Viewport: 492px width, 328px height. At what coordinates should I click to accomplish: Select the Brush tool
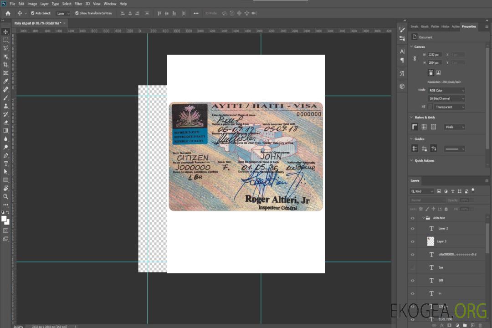click(x=5, y=97)
